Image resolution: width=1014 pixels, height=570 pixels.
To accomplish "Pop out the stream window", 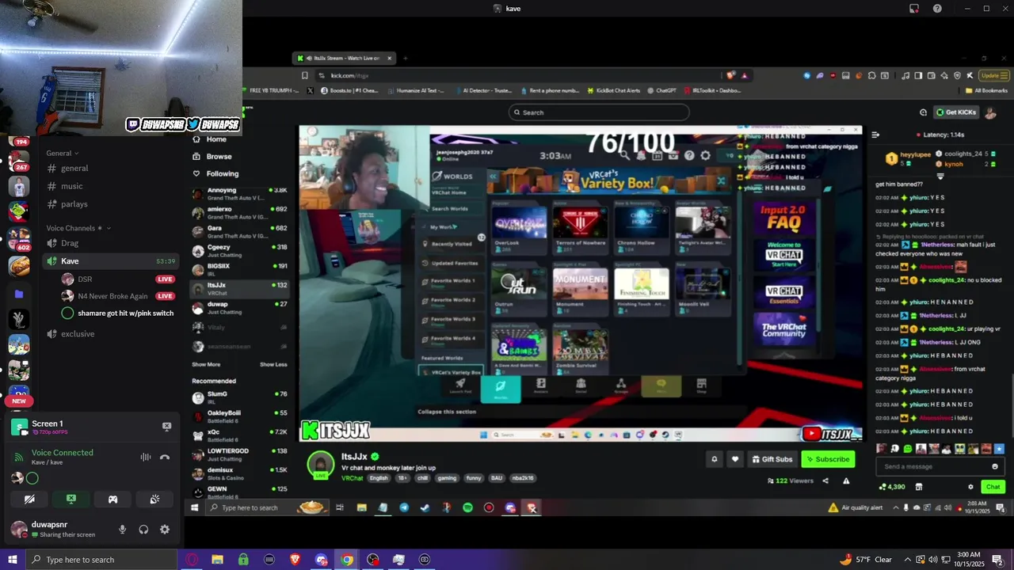I will pyautogui.click(x=914, y=9).
